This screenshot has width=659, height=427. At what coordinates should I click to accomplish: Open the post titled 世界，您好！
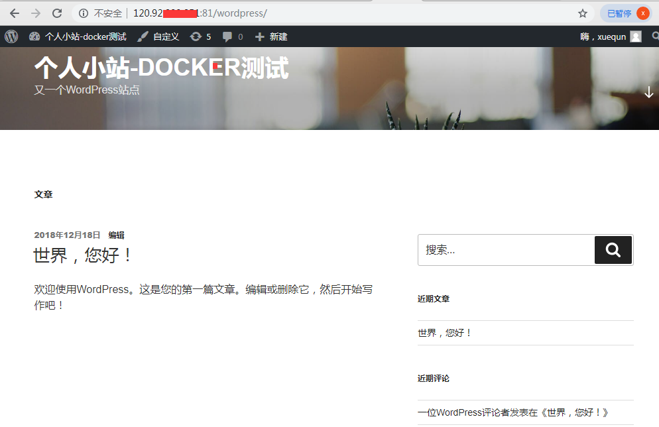coord(84,255)
